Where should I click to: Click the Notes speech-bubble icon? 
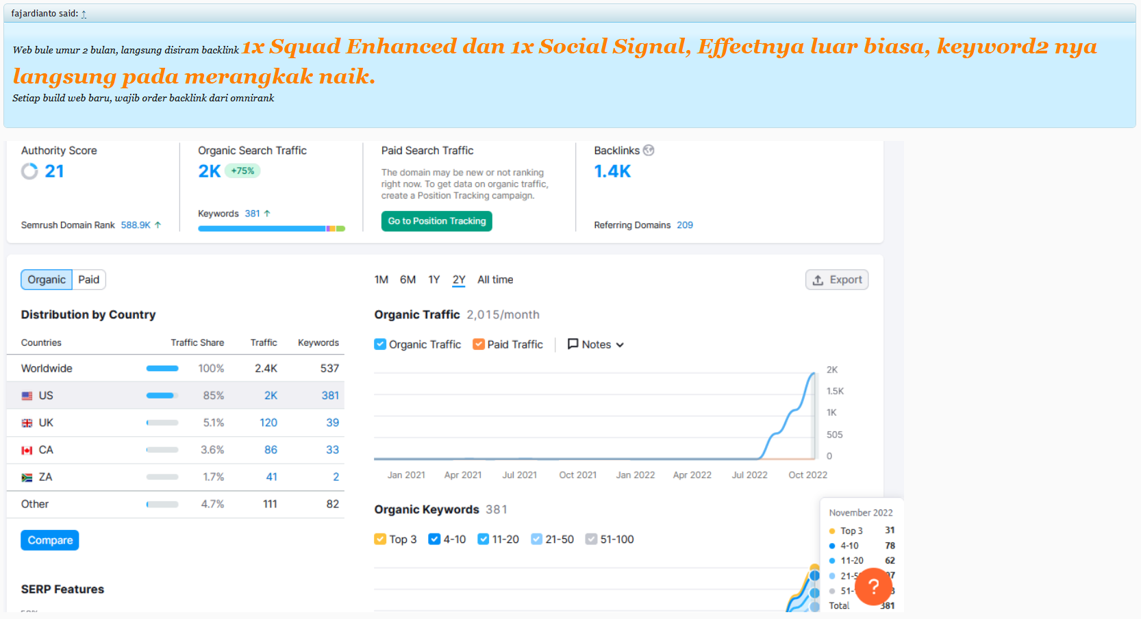pyautogui.click(x=573, y=344)
